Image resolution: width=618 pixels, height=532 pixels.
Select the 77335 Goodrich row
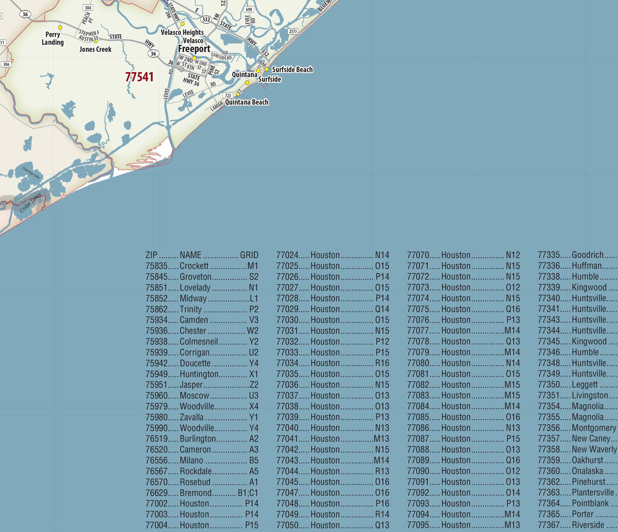pos(578,255)
